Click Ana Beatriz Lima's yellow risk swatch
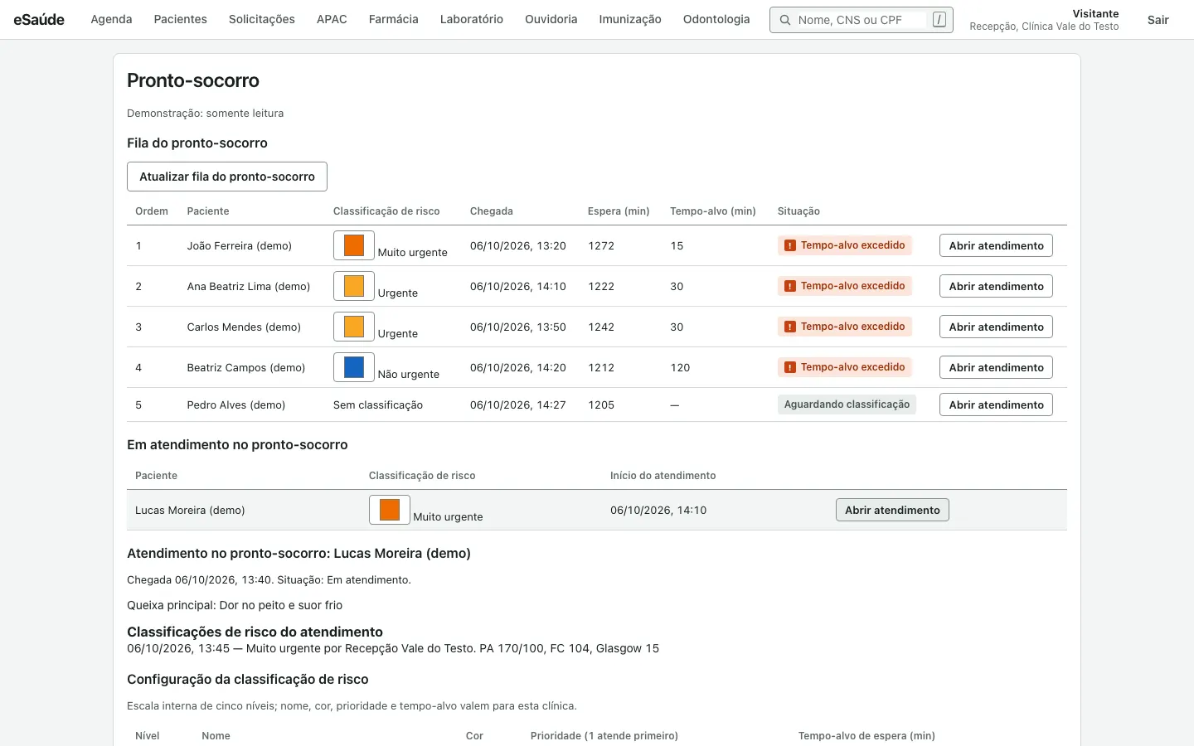The width and height of the screenshot is (1194, 746). [354, 286]
